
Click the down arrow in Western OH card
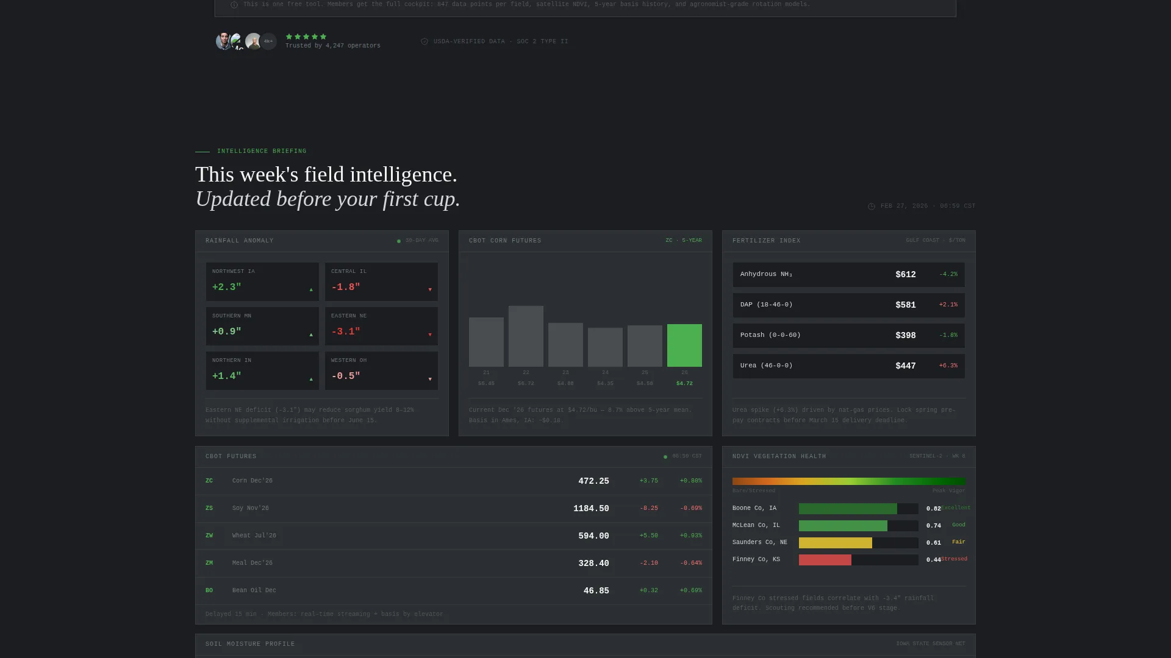click(x=430, y=380)
